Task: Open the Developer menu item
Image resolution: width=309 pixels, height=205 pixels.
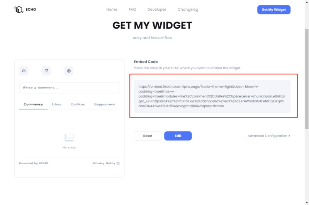Action: coord(157,10)
